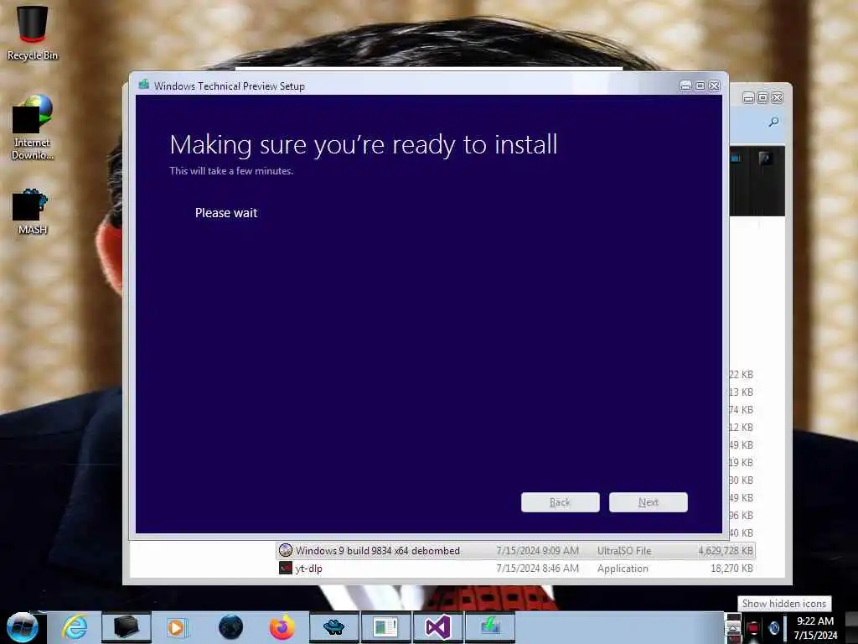858x644 pixels.
Task: Launch Internet Explorer from the taskbar
Action: point(75,627)
